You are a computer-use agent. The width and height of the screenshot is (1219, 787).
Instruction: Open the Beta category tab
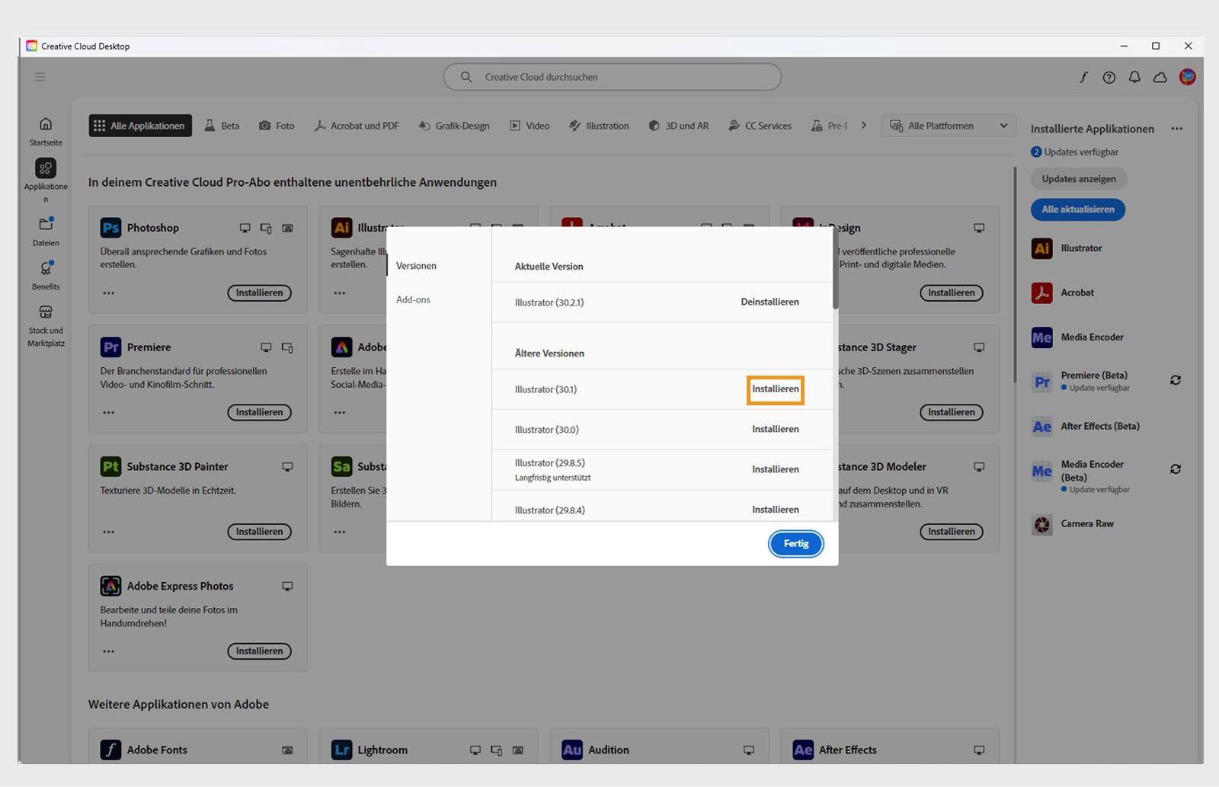221,125
